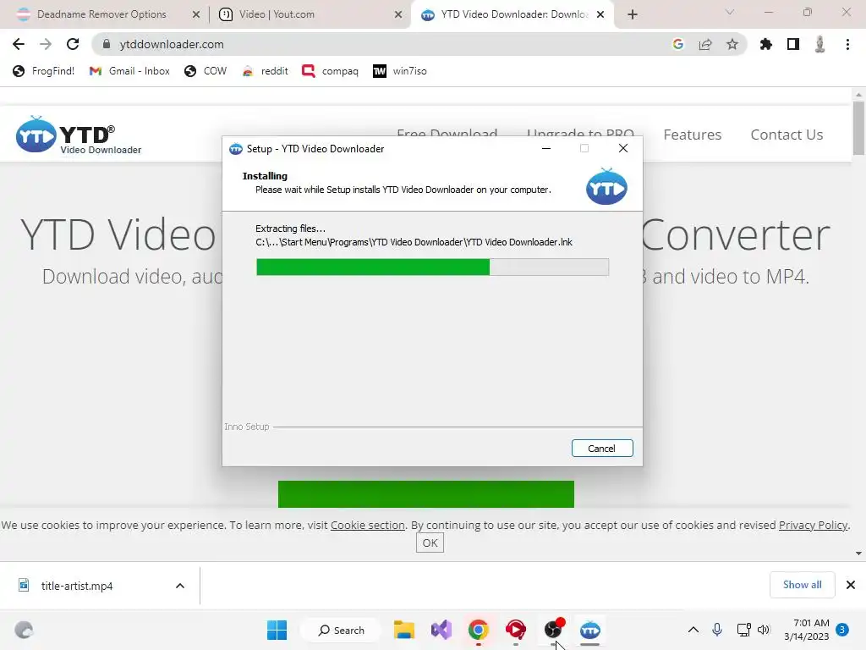Open File Explorer from taskbar
The image size is (866, 650).
click(403, 630)
